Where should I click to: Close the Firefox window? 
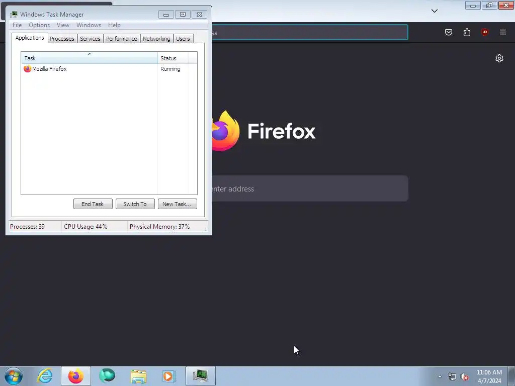(506, 6)
